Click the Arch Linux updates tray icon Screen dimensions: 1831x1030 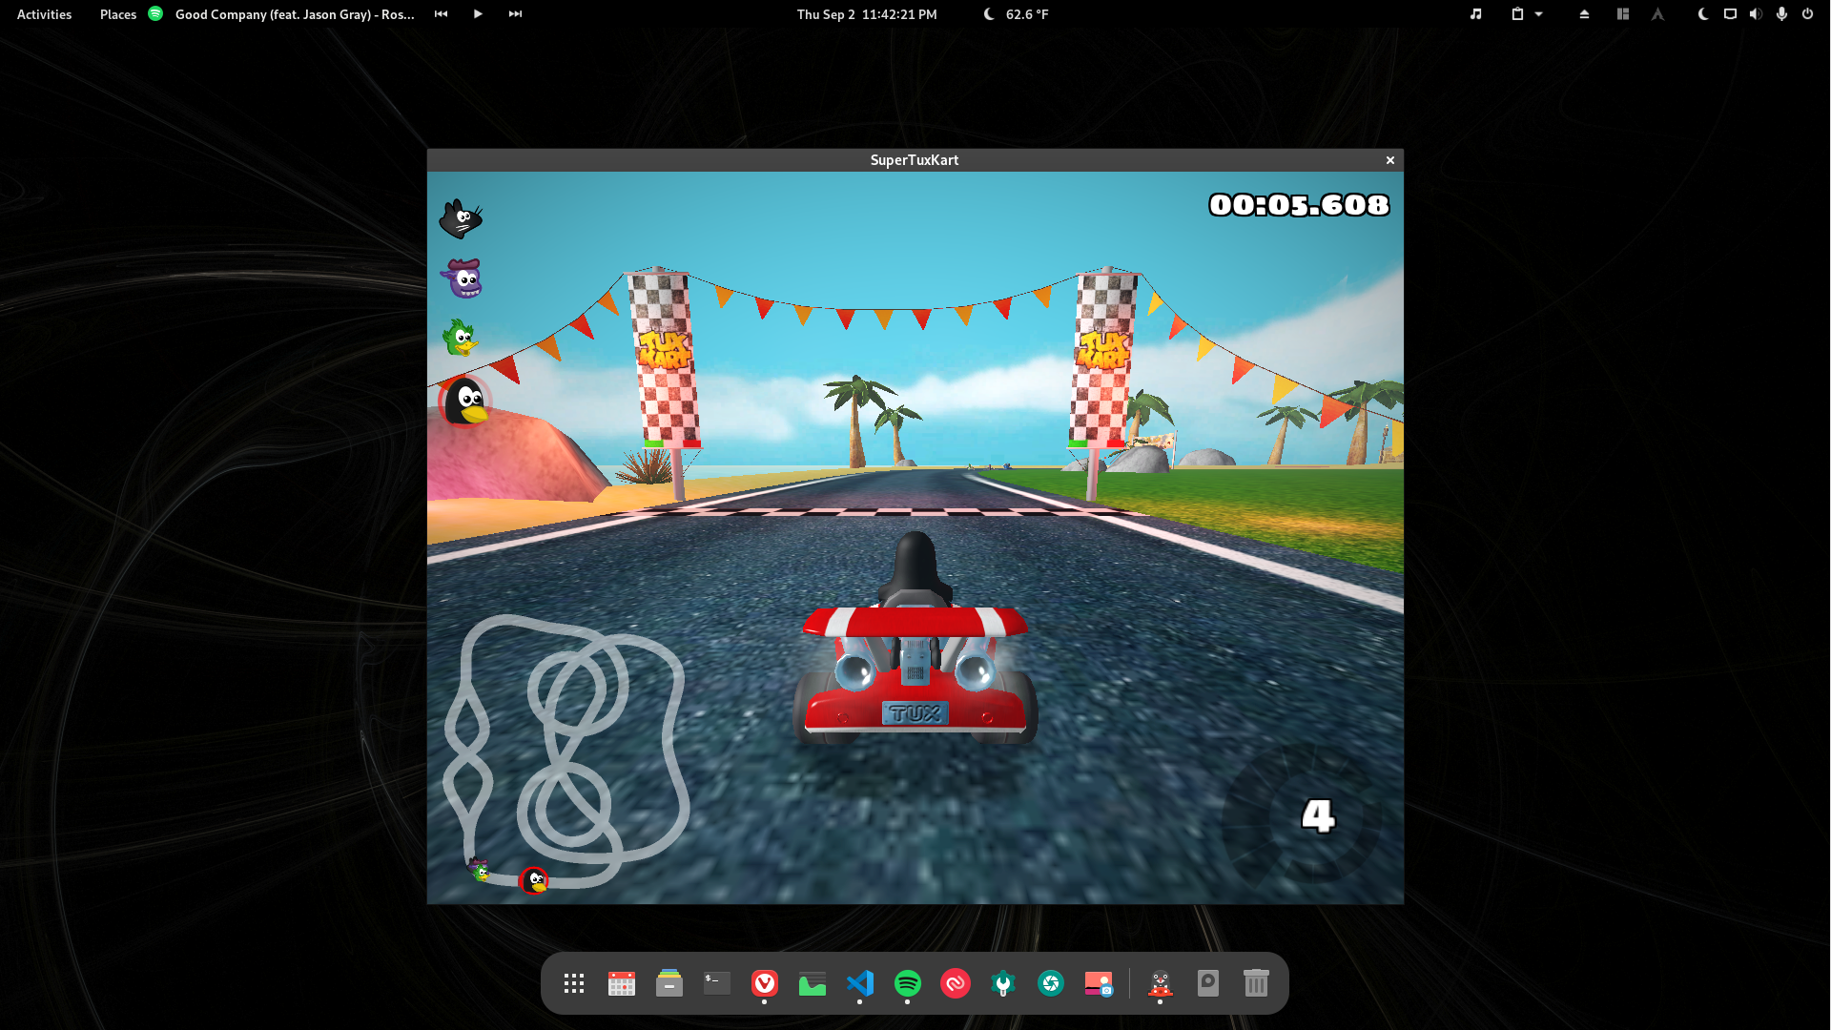[1657, 14]
